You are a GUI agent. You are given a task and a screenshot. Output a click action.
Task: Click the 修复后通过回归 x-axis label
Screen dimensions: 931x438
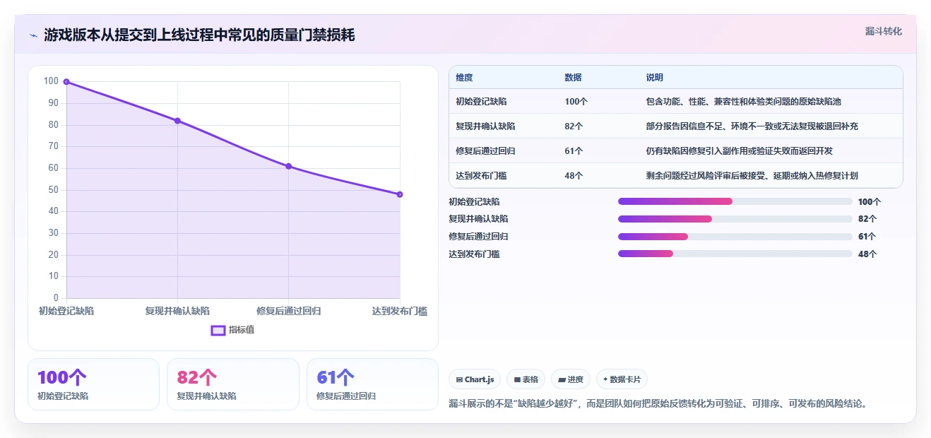[x=289, y=311]
